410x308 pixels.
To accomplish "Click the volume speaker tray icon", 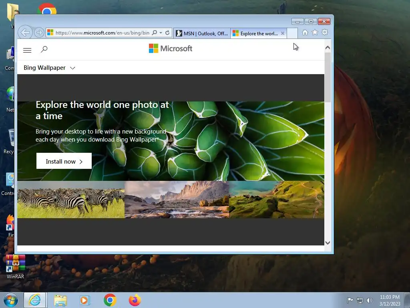I will pos(370,300).
